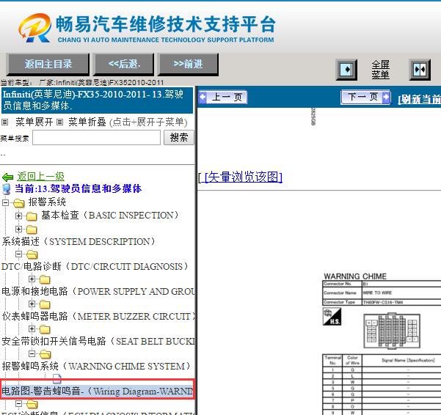Collapse the 报警系统 tree node
This screenshot has height=415, width=441.
tap(5, 202)
